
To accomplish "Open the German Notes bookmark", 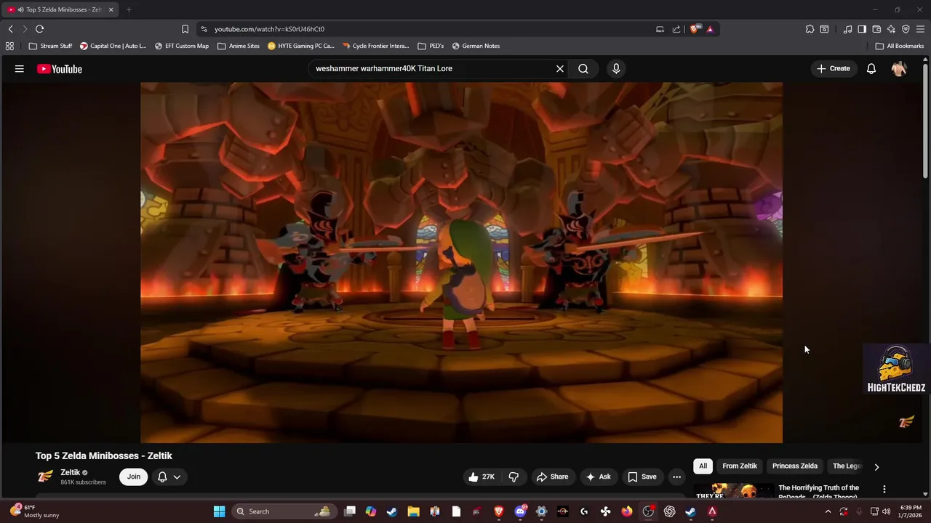I will (x=476, y=46).
